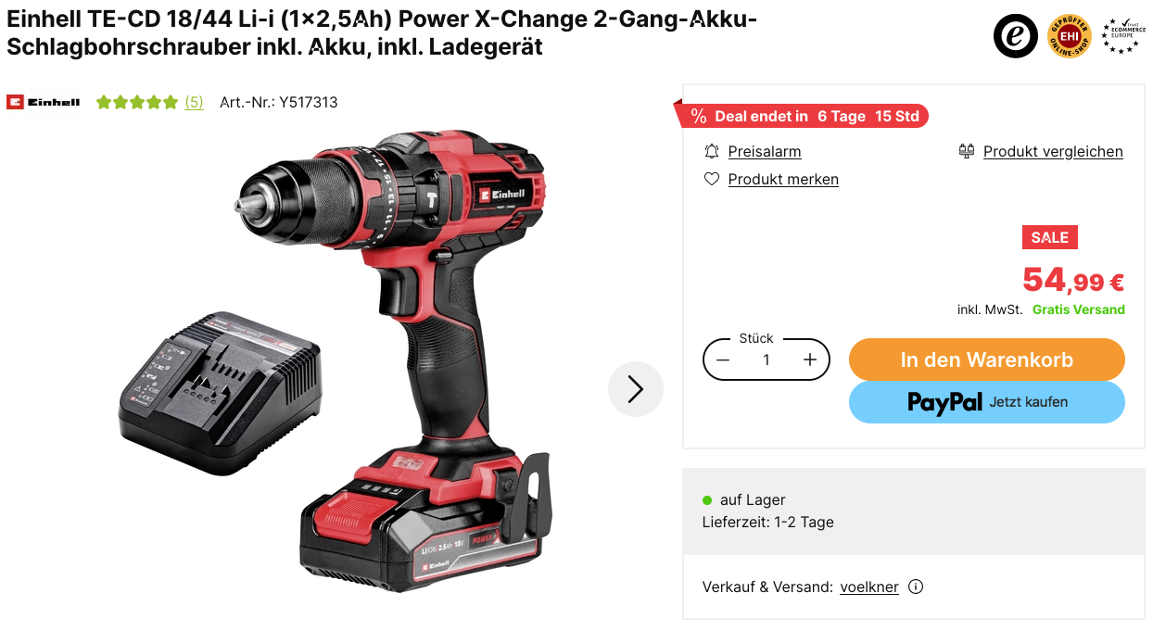Increase quantity with the plus button
Screen dimensions: 1153x631
[x=810, y=360]
